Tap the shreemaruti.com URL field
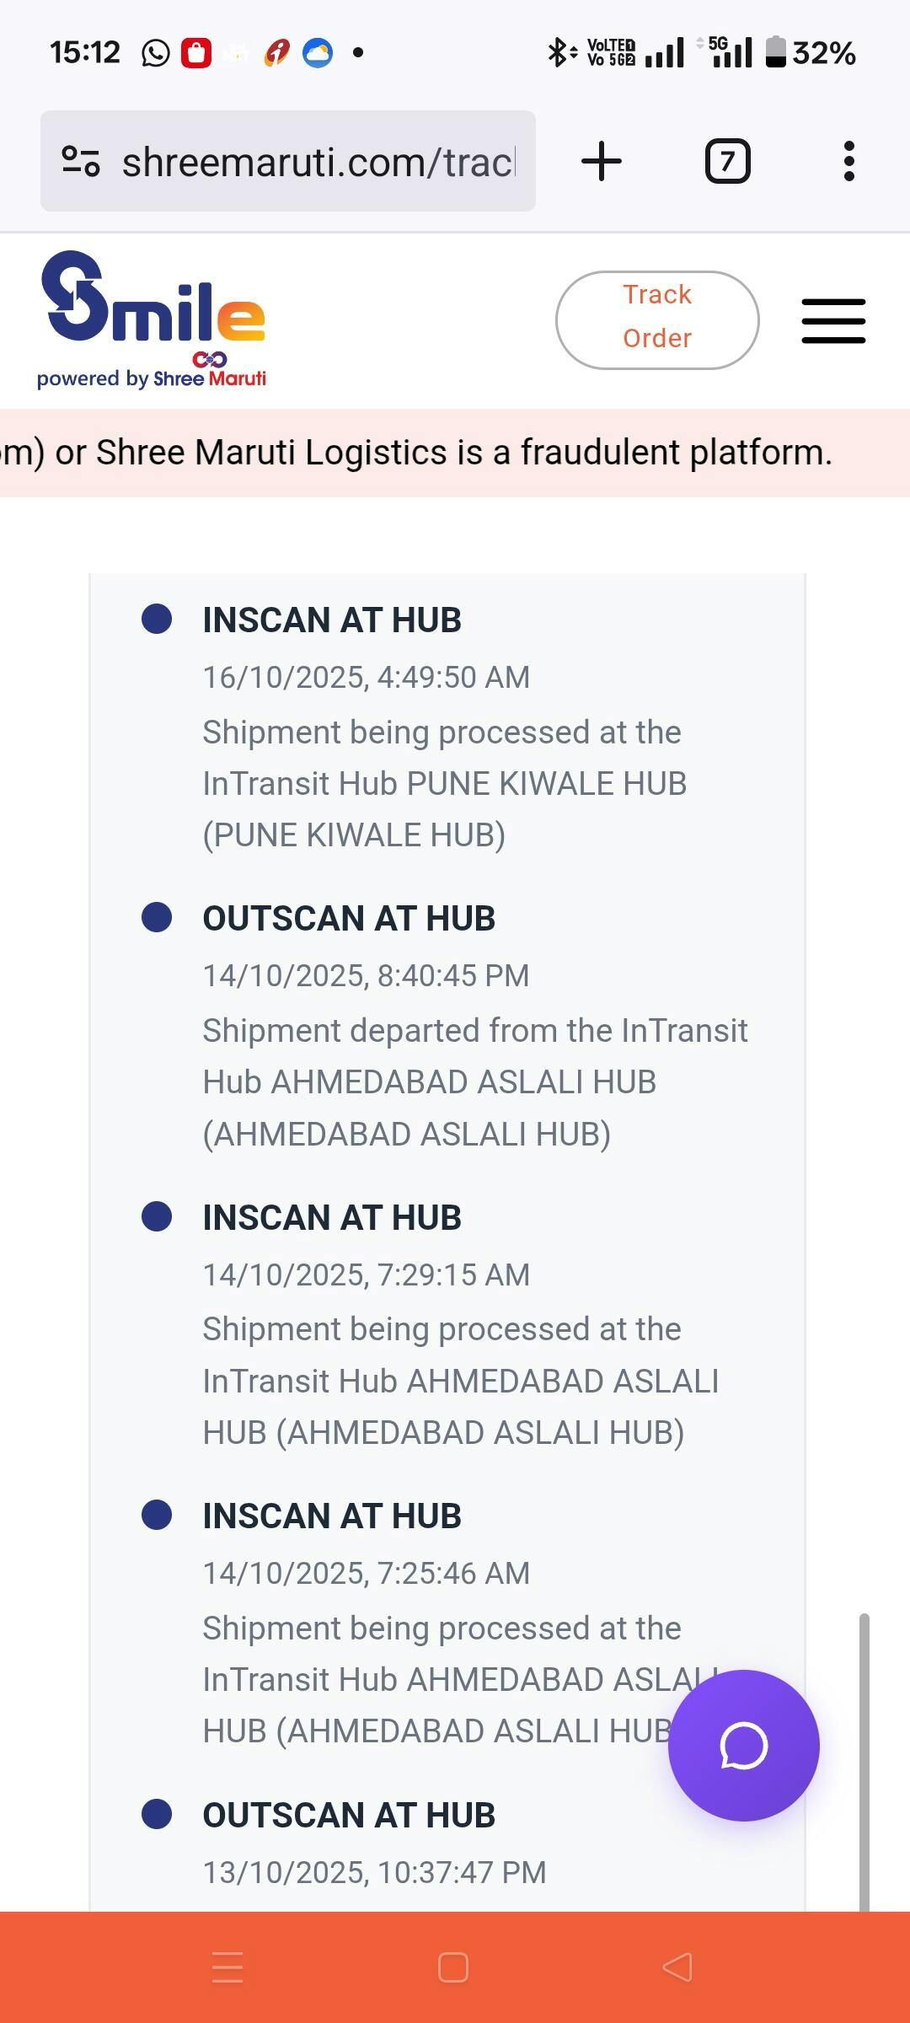910x2023 pixels. pyautogui.click(x=318, y=162)
